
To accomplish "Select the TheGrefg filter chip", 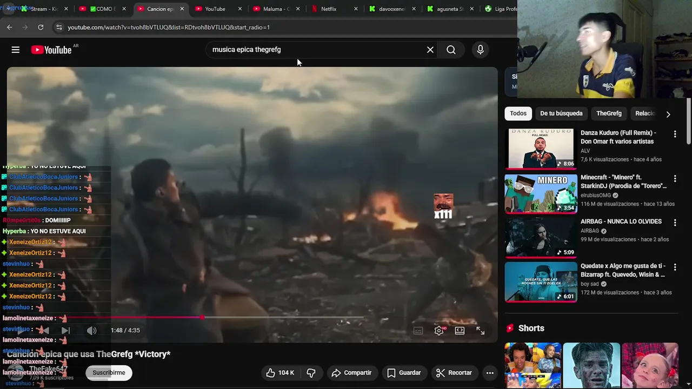I will (609, 113).
